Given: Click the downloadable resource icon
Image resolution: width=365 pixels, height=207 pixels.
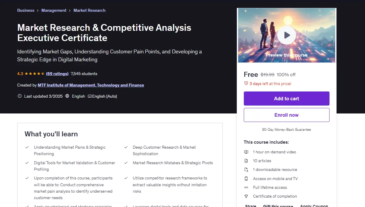Looking at the screenshot, I should point(246,170).
